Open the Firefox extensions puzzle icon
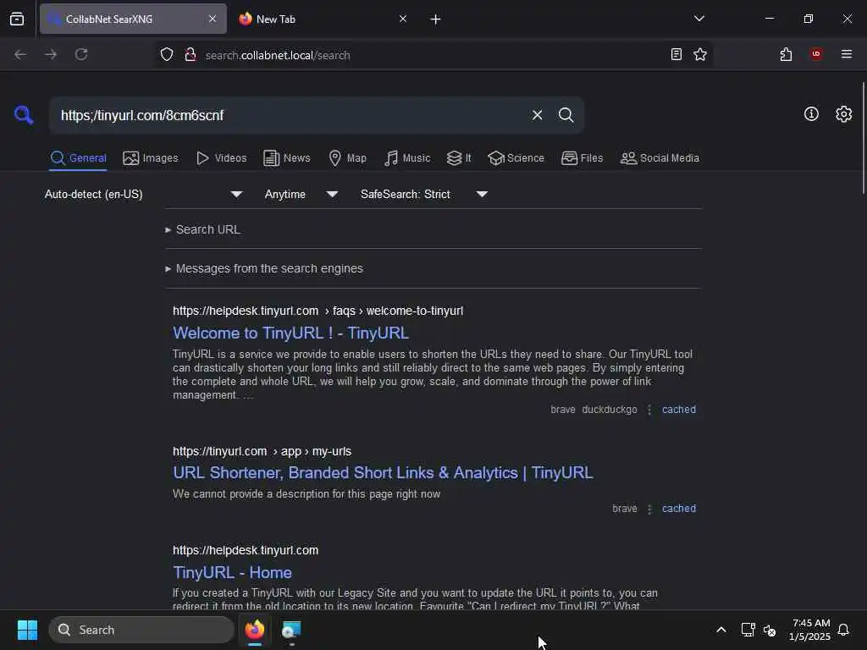 click(x=786, y=54)
